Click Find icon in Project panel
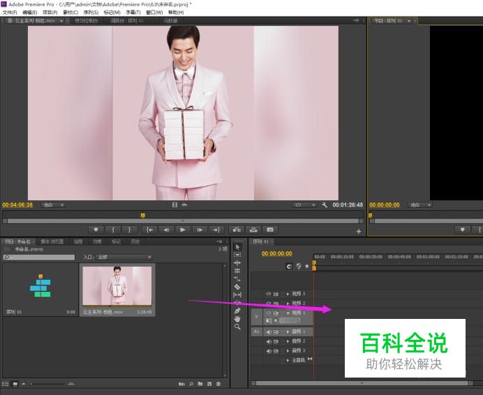 [191, 384]
